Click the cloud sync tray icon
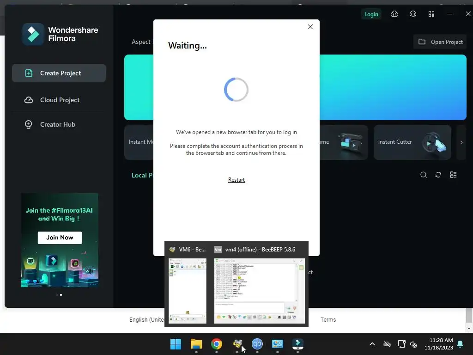 tap(387, 344)
